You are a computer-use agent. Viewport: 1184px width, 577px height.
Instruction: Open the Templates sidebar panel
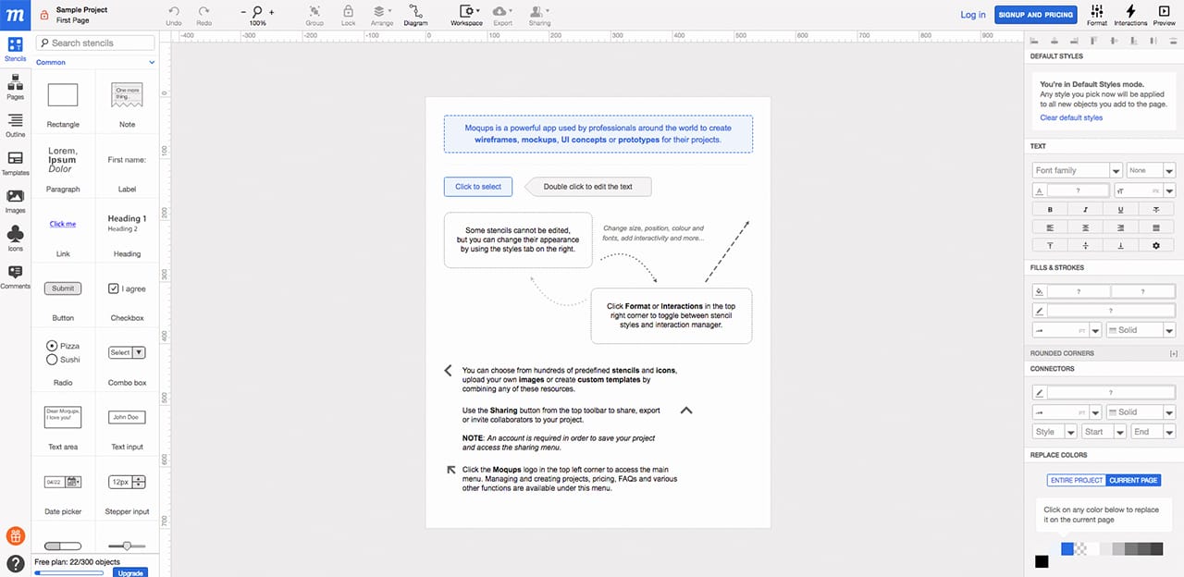[15, 164]
